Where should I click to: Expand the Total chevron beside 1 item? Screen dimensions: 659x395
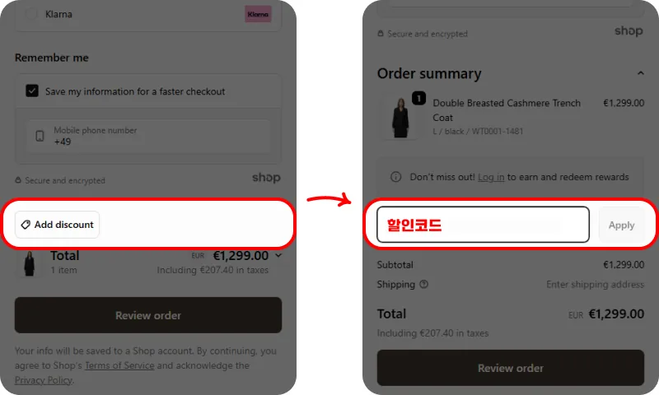click(x=278, y=256)
